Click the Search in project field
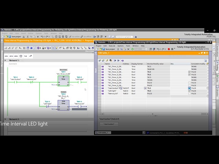The image size is (219, 164). click(124, 37)
